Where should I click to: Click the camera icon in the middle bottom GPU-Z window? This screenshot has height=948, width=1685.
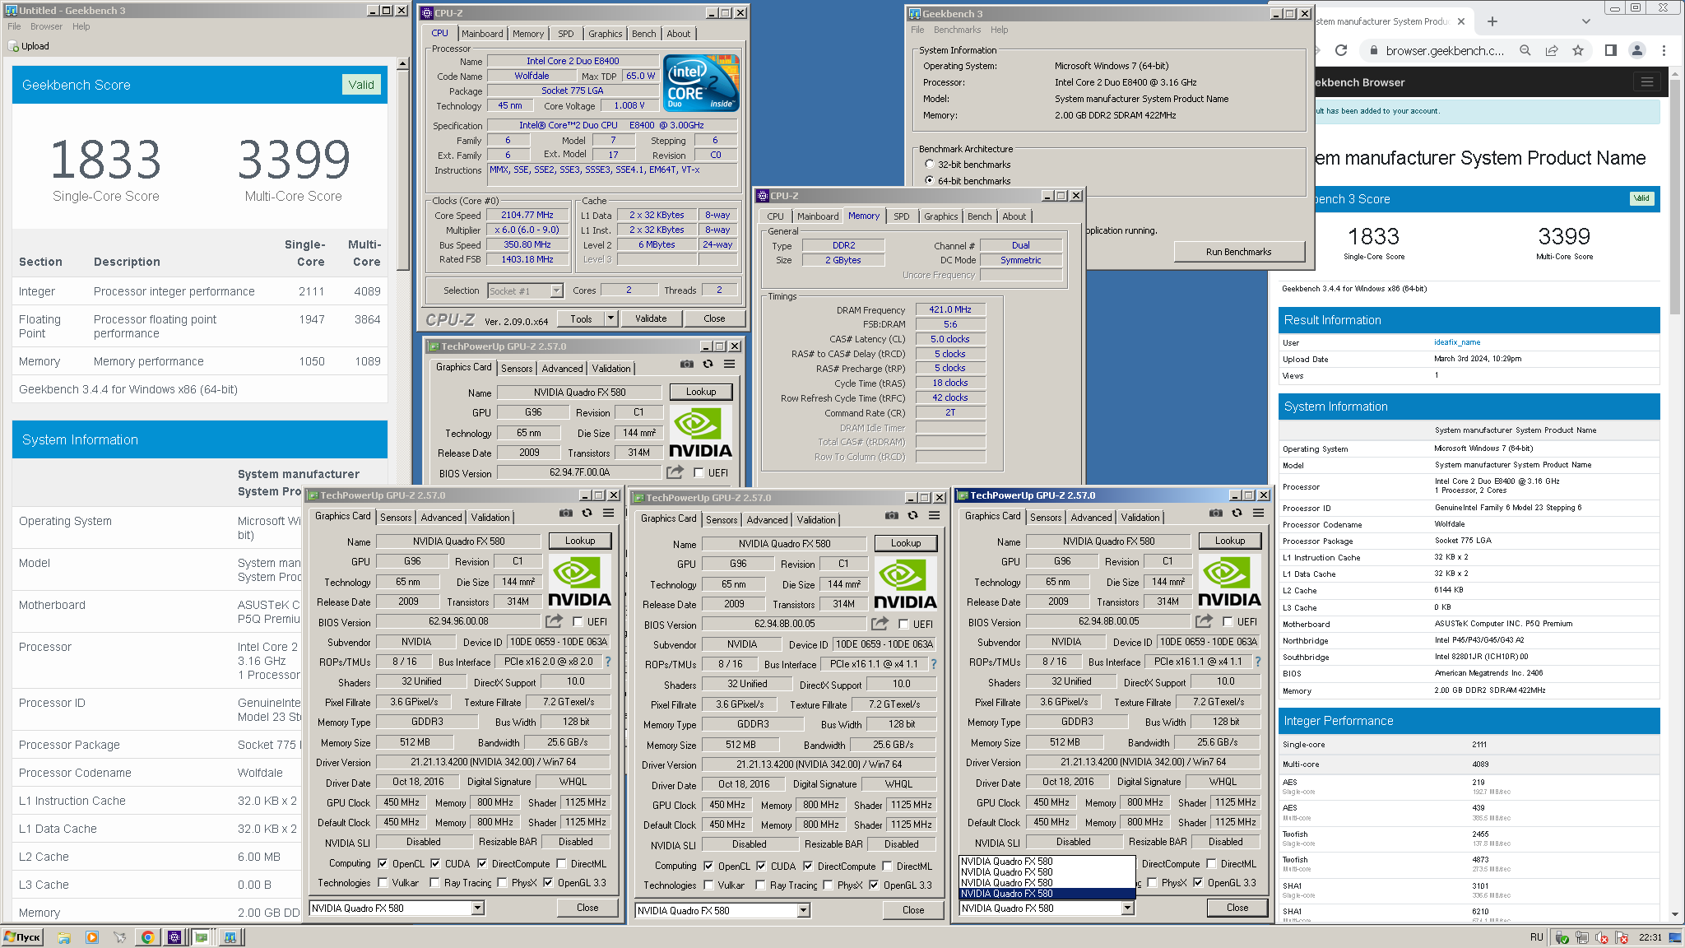[891, 515]
